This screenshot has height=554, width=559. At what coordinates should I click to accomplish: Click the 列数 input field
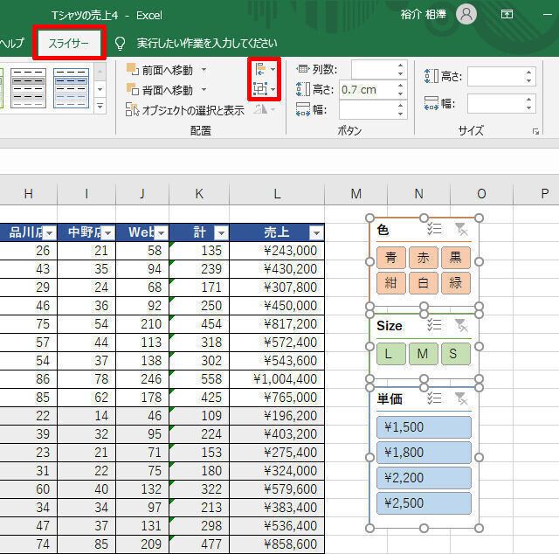pos(373,69)
